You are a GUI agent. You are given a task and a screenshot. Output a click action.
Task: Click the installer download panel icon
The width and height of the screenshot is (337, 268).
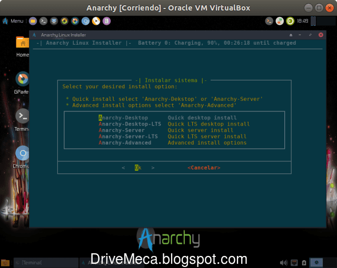point(54,21)
